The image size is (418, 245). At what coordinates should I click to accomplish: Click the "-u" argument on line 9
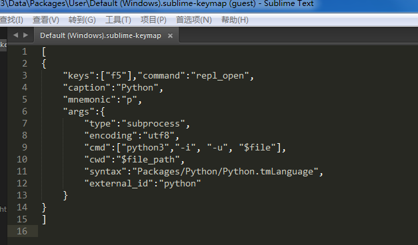coord(217,148)
